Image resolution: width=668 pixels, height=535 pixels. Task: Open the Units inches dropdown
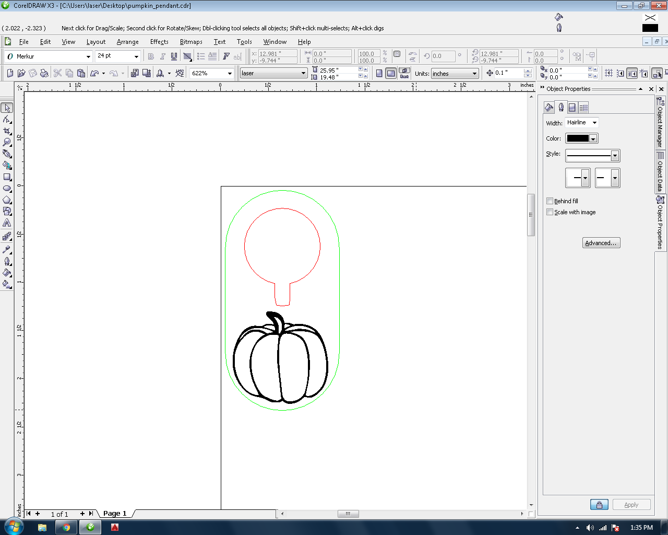coord(474,74)
